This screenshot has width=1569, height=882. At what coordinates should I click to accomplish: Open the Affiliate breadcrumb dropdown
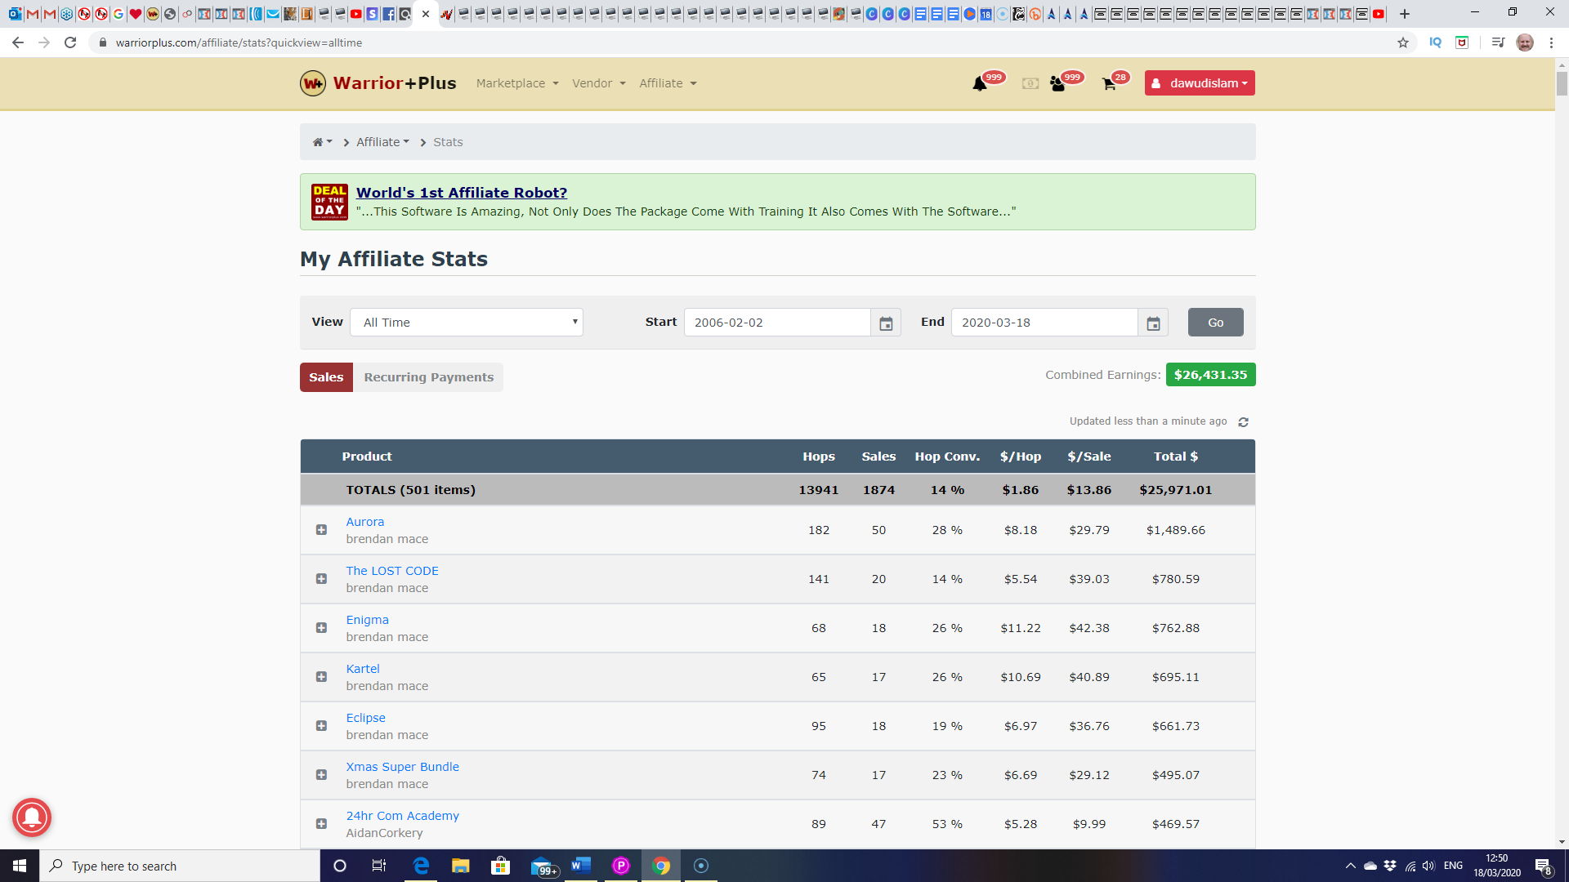click(382, 142)
